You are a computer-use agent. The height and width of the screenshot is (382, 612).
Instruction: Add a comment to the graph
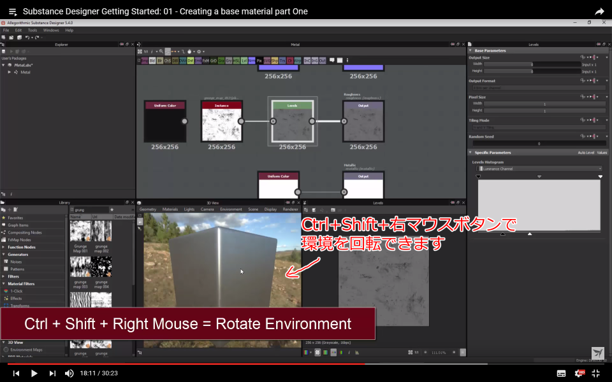coord(332,60)
